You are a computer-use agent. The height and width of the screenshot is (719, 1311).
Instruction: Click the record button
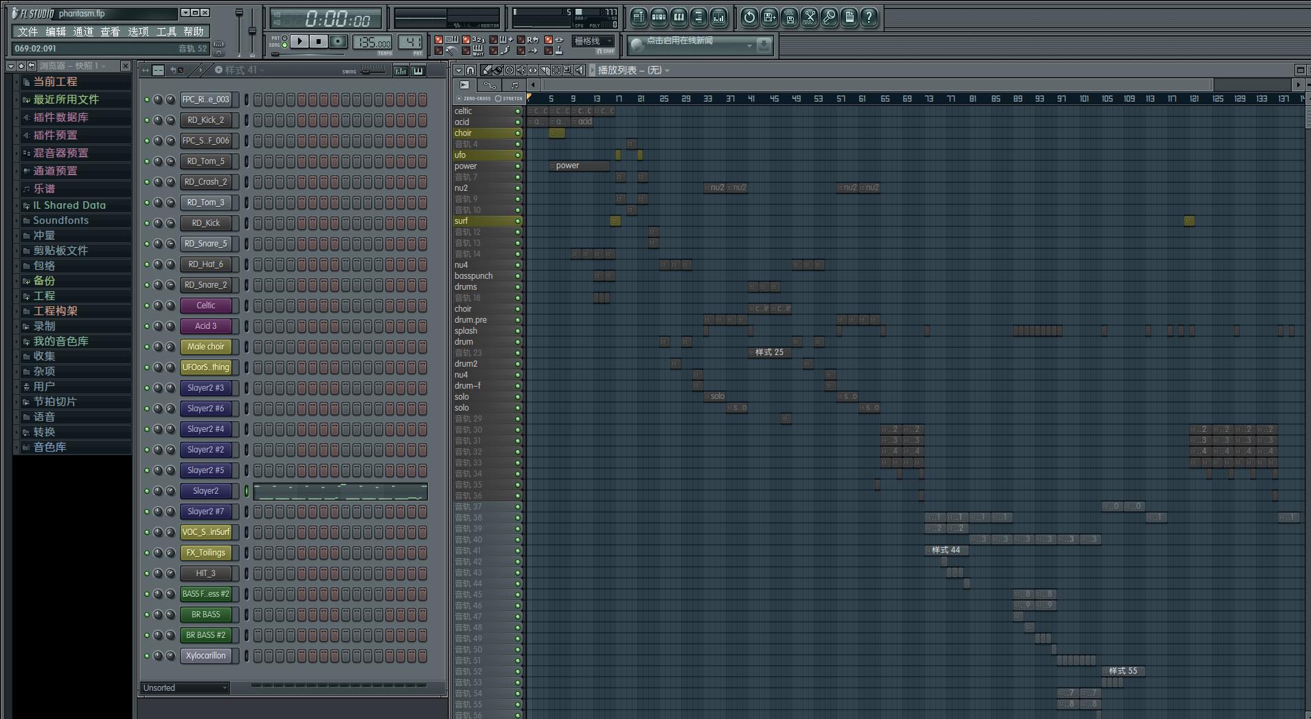tap(338, 41)
